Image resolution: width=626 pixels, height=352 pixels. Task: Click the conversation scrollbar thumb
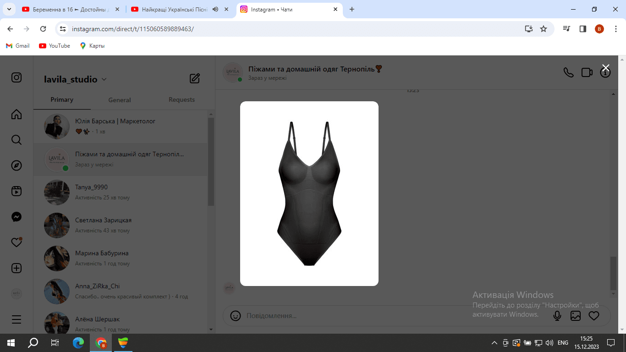(x=614, y=273)
